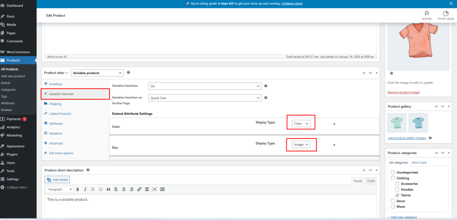Switch editor to the Code tab
Viewport: 457px width, 220px height.
(x=371, y=181)
